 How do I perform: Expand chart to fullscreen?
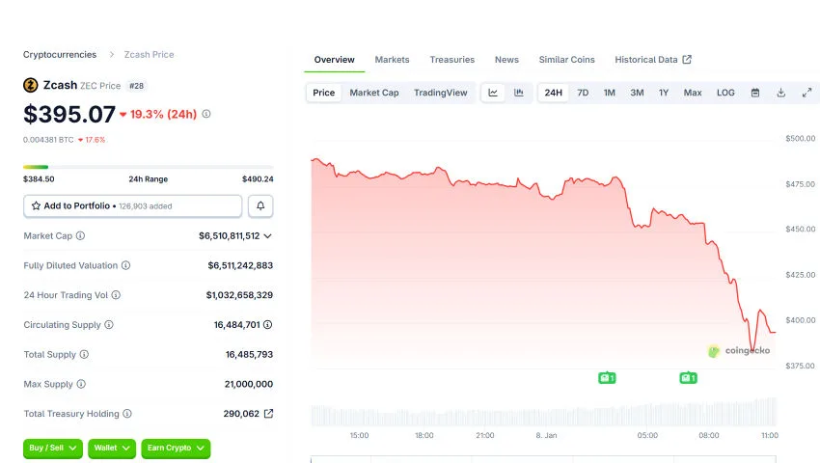pos(806,93)
